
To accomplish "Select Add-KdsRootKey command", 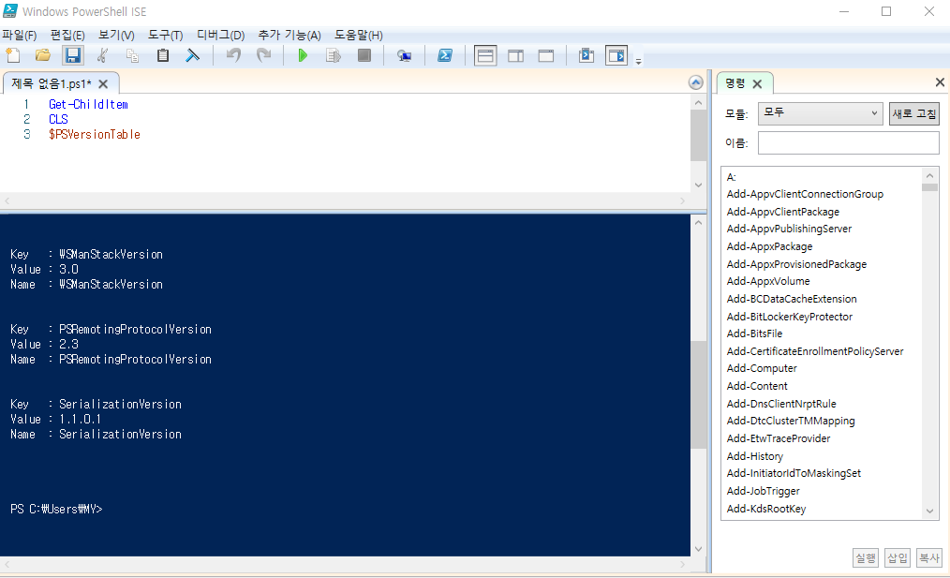I will click(765, 509).
